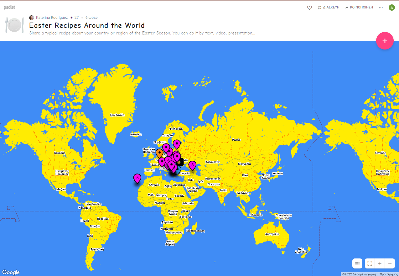Zoom in the map with plus control

[380, 263]
